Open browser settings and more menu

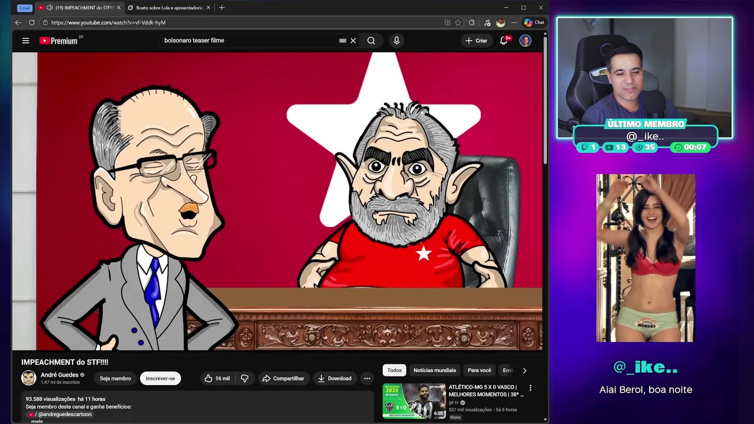(514, 22)
